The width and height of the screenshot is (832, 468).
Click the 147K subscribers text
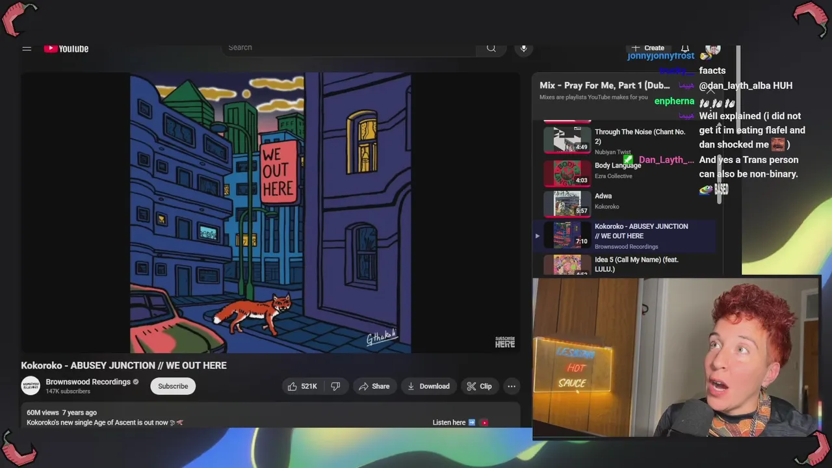(68, 391)
